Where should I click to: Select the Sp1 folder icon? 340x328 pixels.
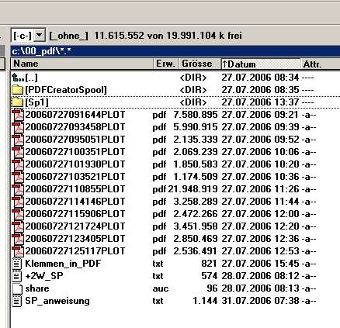[x=18, y=102]
